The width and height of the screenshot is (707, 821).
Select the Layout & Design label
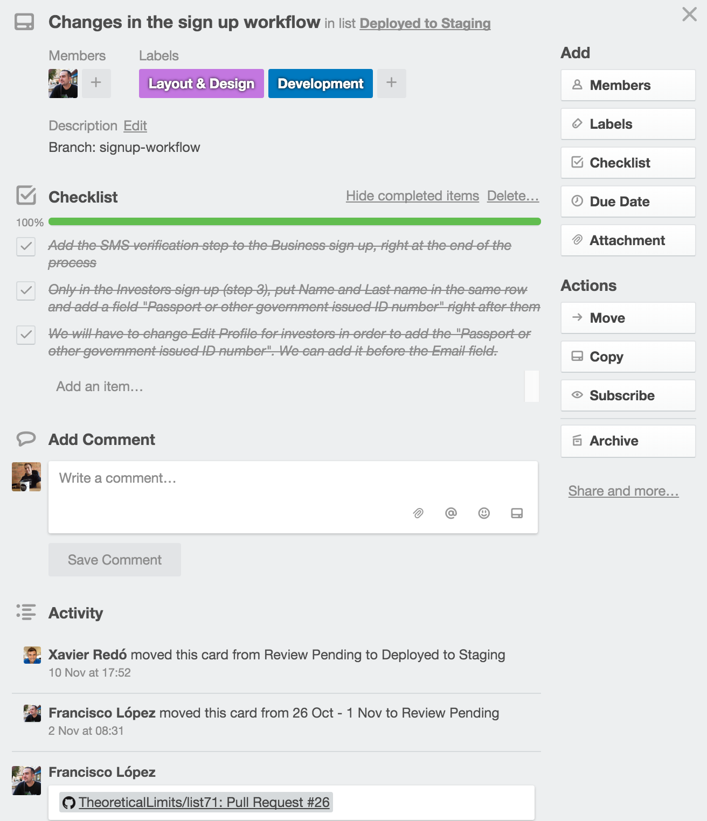point(201,84)
